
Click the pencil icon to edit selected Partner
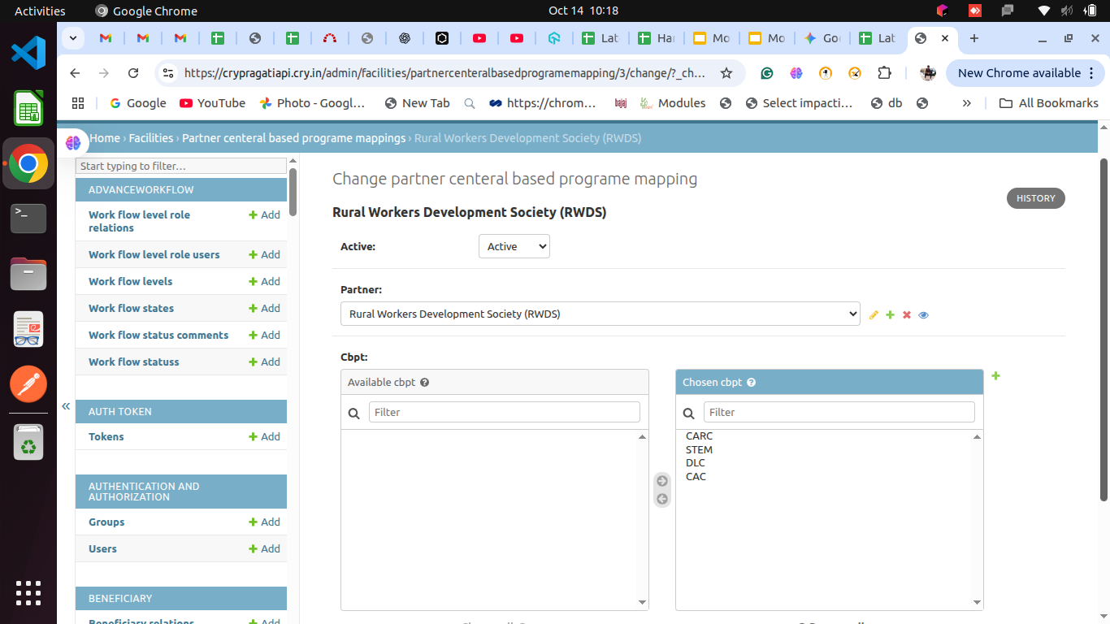click(874, 315)
